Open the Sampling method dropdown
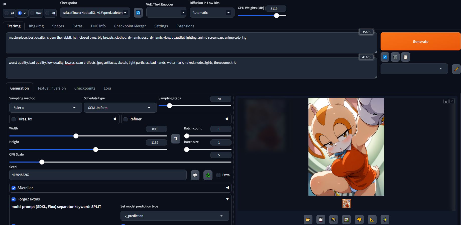 [x=46, y=108]
